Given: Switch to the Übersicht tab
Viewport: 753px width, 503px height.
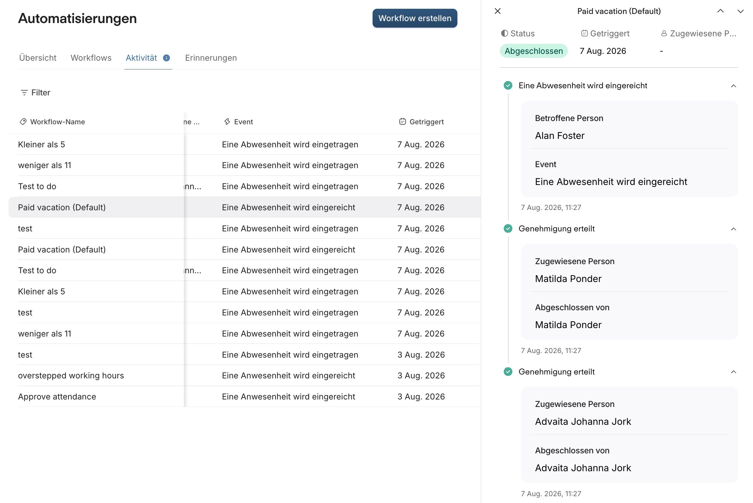Looking at the screenshot, I should tap(38, 58).
